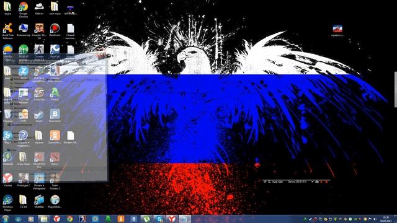
Task: Click the Запись recording timer label
Action: [297, 181]
